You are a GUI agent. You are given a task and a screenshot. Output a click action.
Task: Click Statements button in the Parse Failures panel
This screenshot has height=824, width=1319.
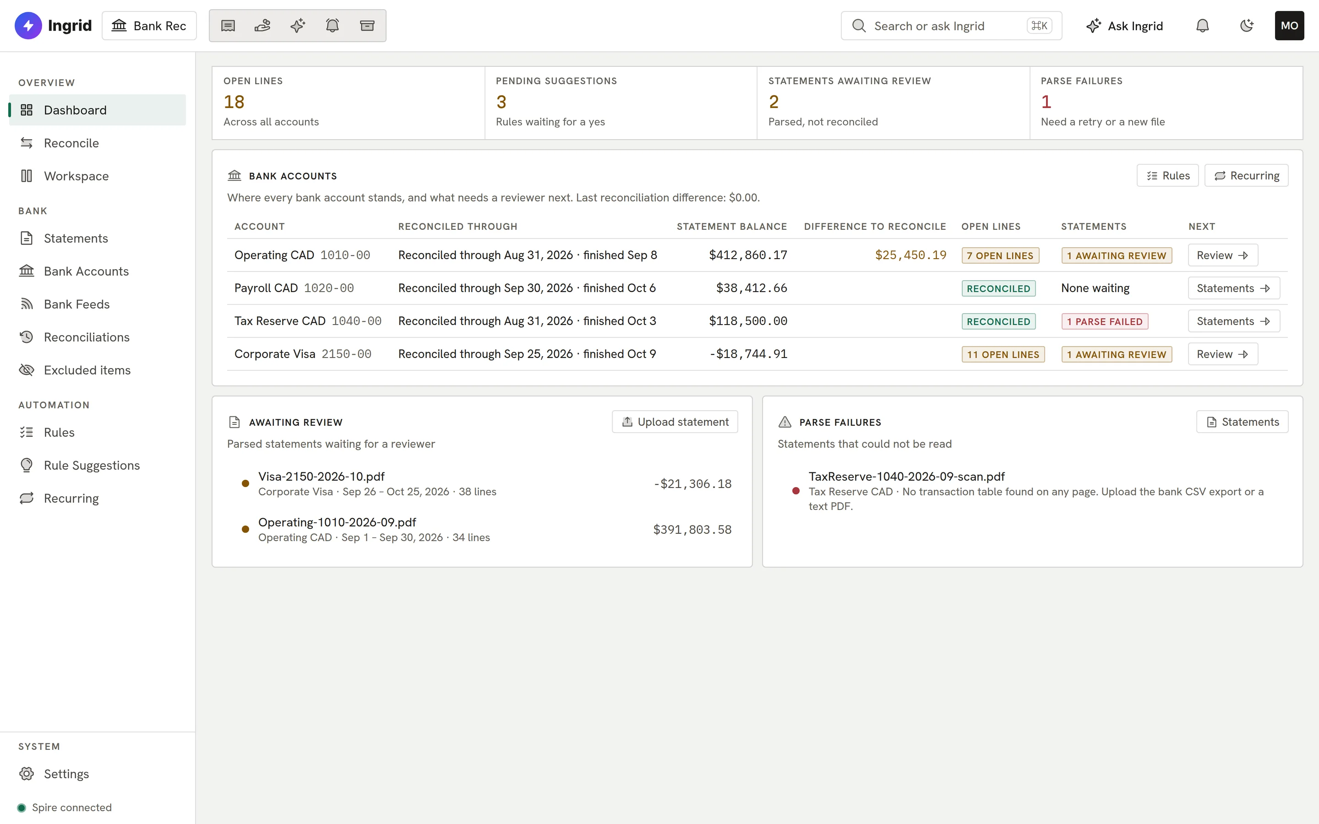pos(1242,422)
